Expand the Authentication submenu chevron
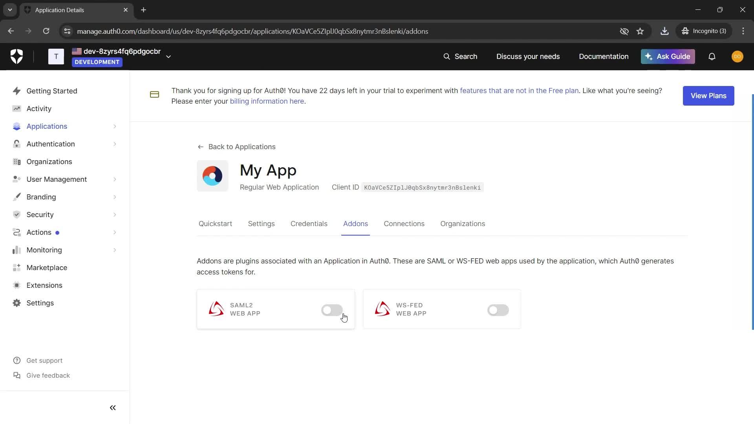 (115, 144)
